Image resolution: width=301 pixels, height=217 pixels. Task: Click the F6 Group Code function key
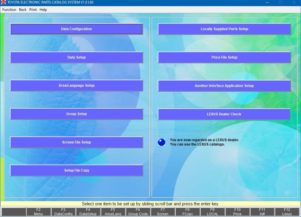tap(138, 212)
